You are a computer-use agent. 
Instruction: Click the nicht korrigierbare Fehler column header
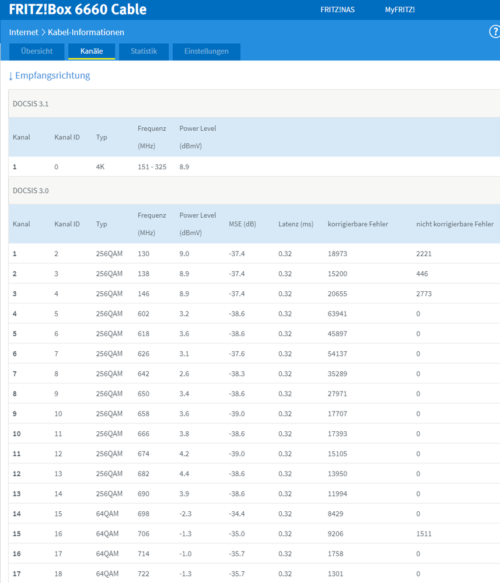tap(454, 224)
